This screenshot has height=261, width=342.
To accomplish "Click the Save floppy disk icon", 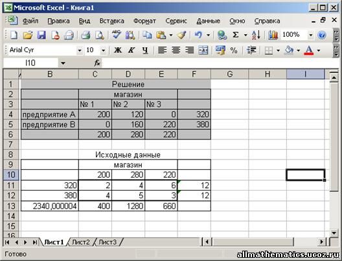I will [x=41, y=35].
